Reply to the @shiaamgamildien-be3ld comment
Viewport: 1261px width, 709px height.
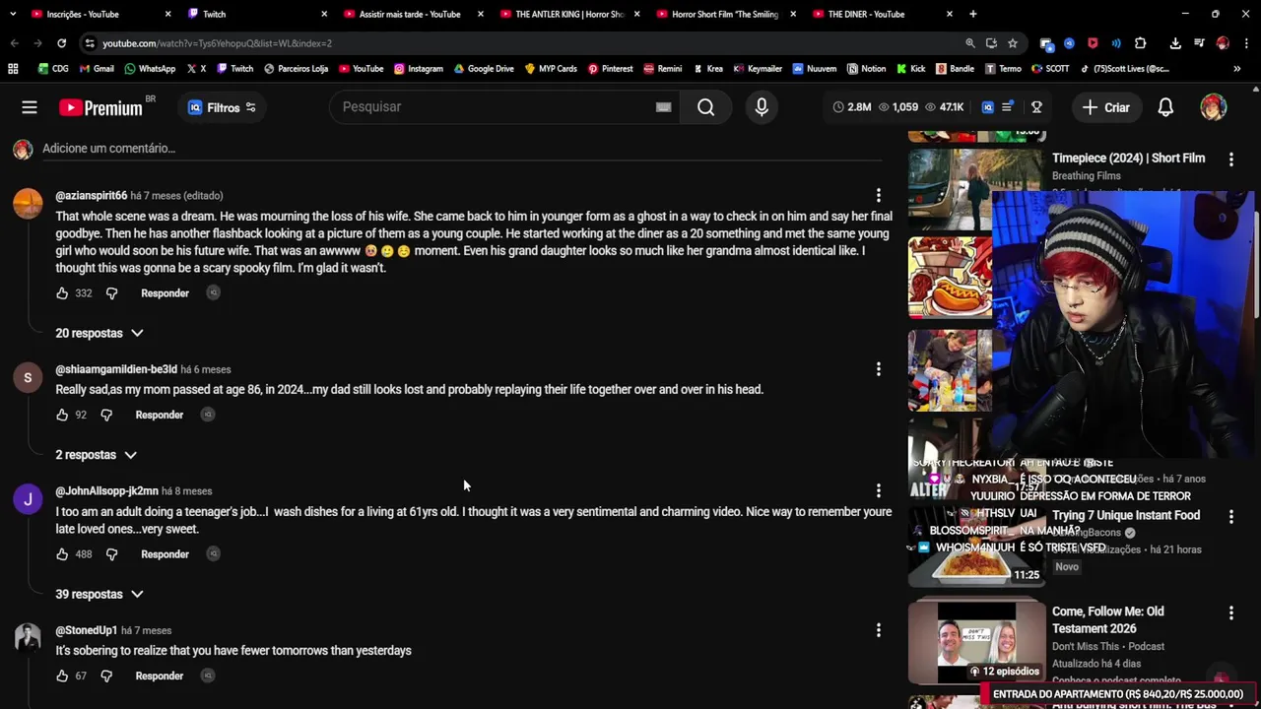[x=159, y=415]
